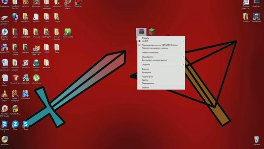Choose Открыть in the context menu
Viewport: 264px width, 149px height.
(x=145, y=38)
